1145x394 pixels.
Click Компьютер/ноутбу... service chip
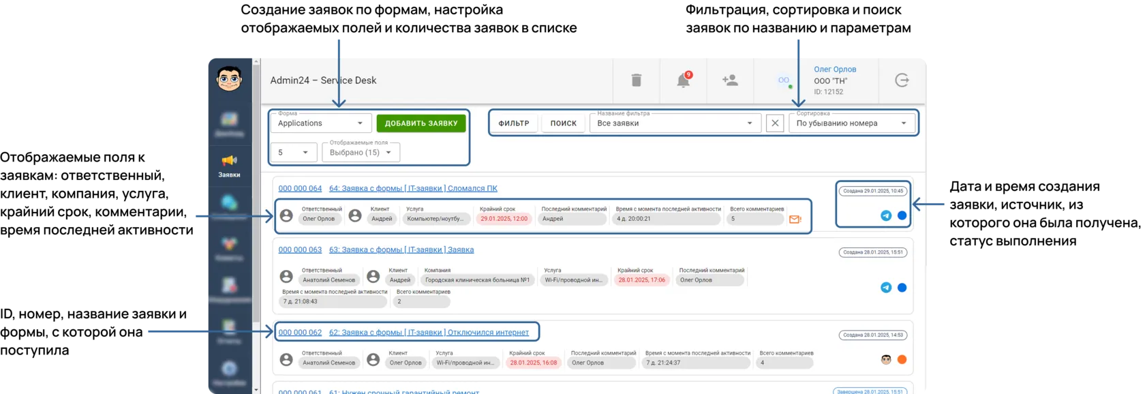pos(436,219)
